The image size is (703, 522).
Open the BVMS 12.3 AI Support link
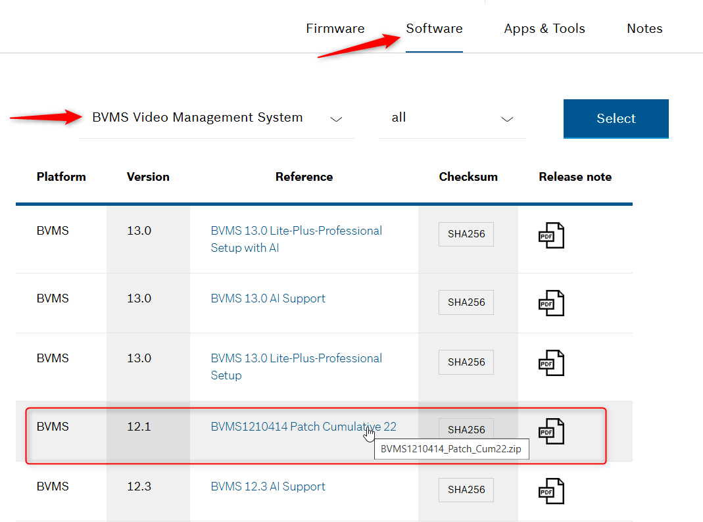(268, 486)
